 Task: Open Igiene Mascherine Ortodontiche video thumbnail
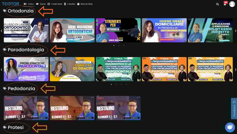(72, 30)
